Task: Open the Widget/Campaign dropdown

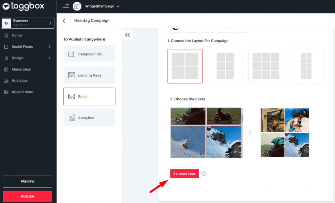Action: click(102, 6)
